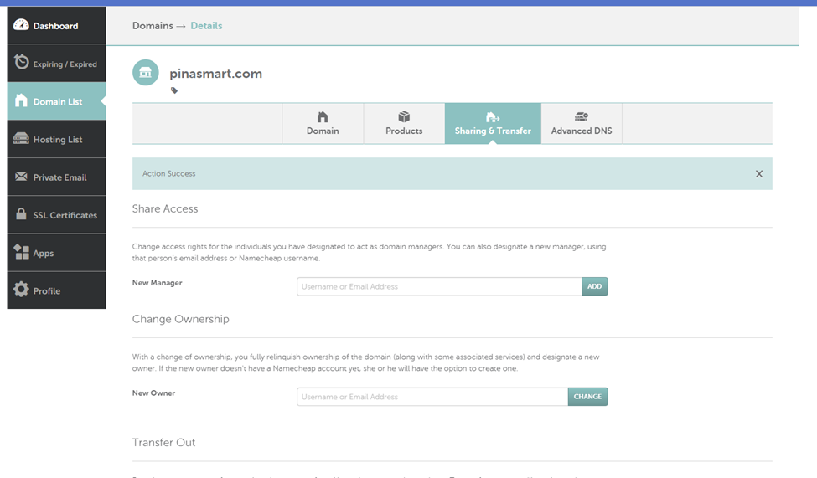This screenshot has height=478, width=817.
Task: Click the Domains breadcrumb link
Action: tap(153, 25)
